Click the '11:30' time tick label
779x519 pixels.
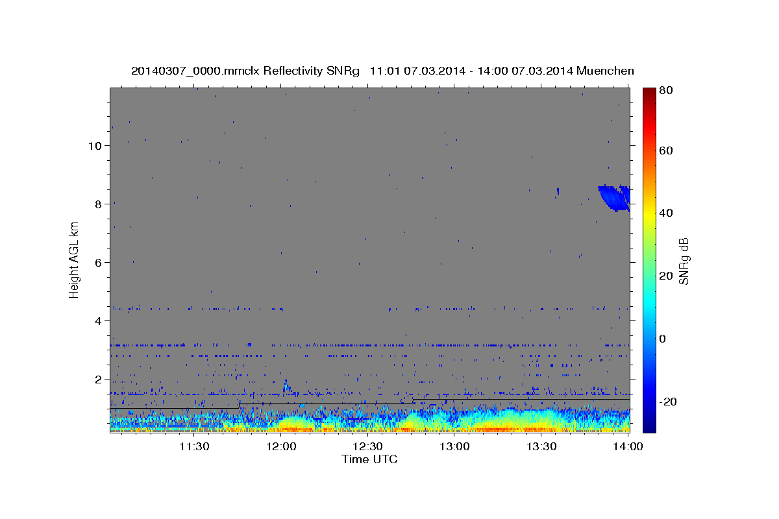pos(193,446)
